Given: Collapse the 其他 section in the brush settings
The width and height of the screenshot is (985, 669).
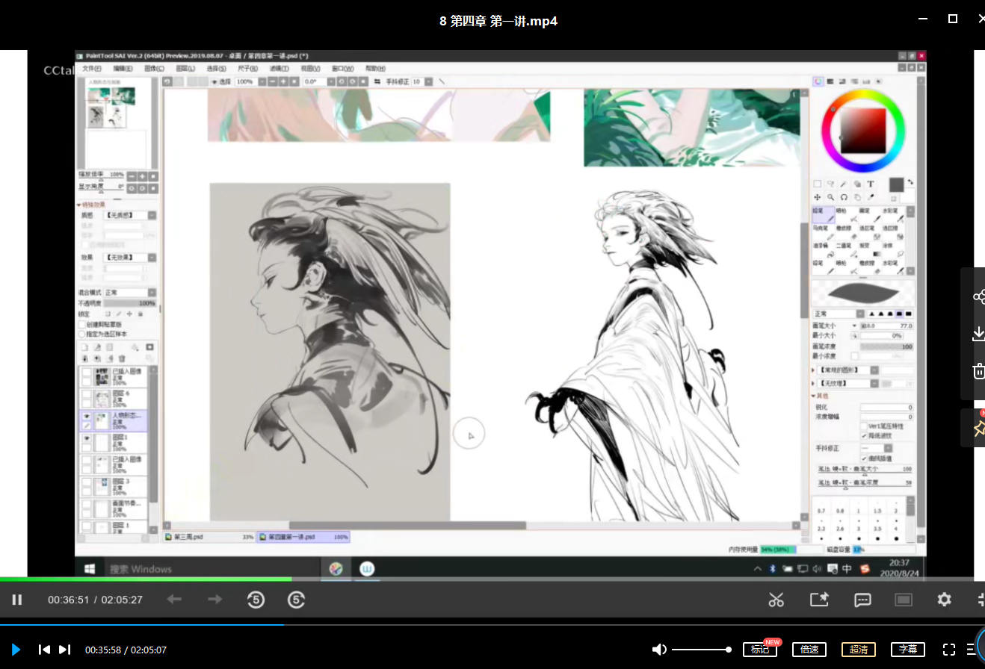Looking at the screenshot, I should (x=814, y=396).
